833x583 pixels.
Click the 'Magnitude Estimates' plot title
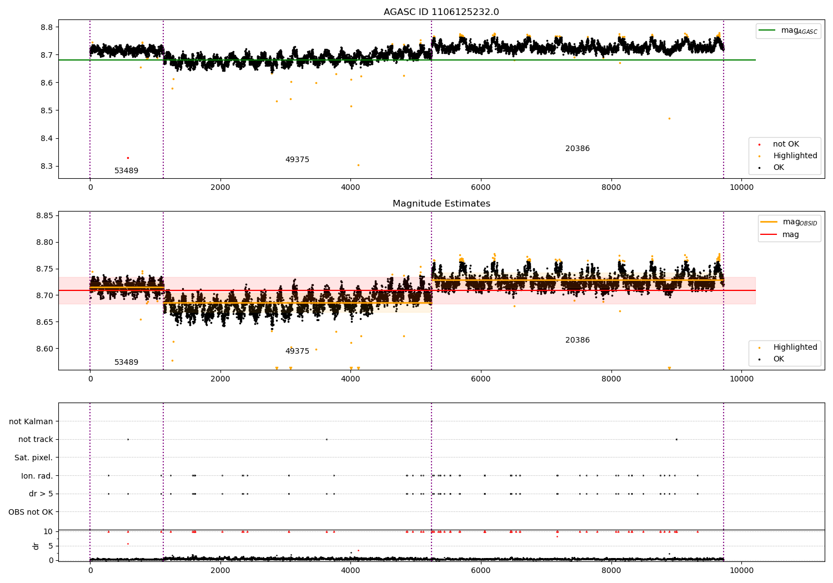point(441,204)
